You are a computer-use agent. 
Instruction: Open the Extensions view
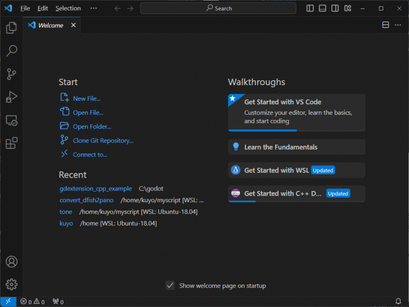[x=11, y=143]
